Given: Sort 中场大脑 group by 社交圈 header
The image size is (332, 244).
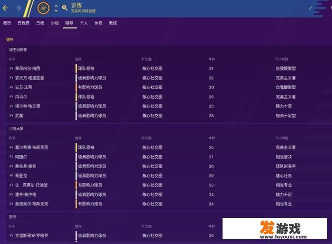Looking at the screenshot, I should pos(146,138).
